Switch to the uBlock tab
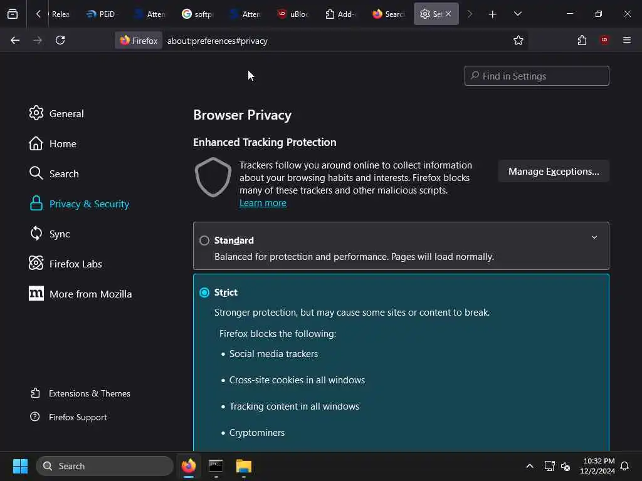Viewport: 642px width, 481px height. click(293, 14)
